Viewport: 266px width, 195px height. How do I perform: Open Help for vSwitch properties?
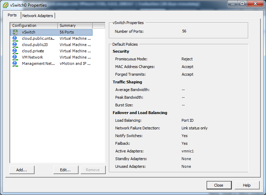(x=247, y=185)
